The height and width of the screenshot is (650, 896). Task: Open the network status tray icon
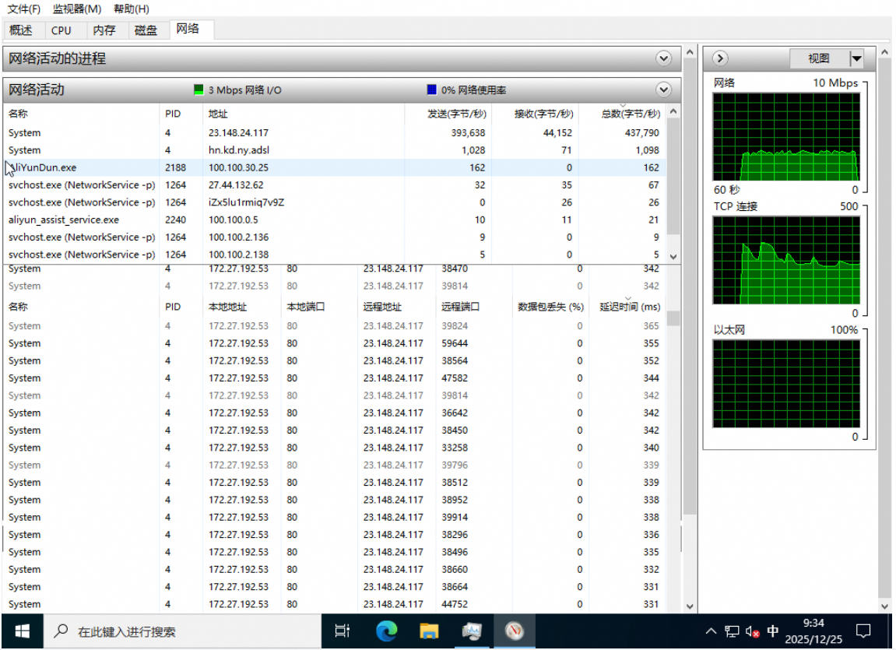pyautogui.click(x=732, y=631)
